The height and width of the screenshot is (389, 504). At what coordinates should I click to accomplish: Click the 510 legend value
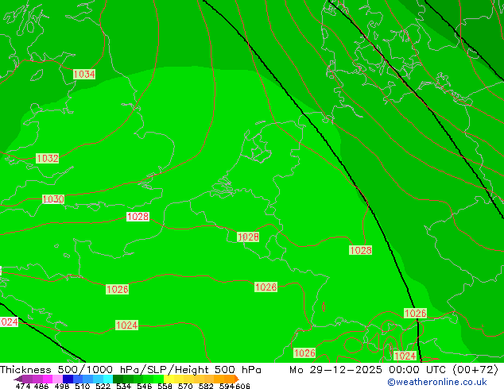point(83,386)
